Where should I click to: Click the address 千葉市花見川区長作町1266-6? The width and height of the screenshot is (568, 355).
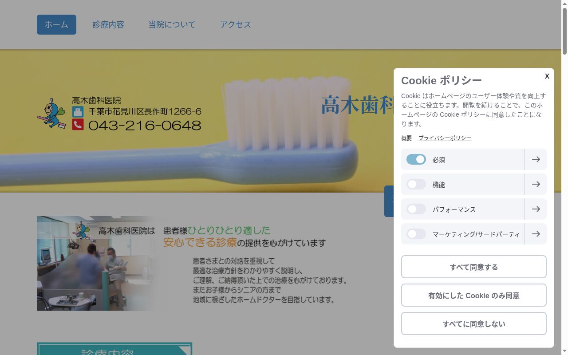145,111
